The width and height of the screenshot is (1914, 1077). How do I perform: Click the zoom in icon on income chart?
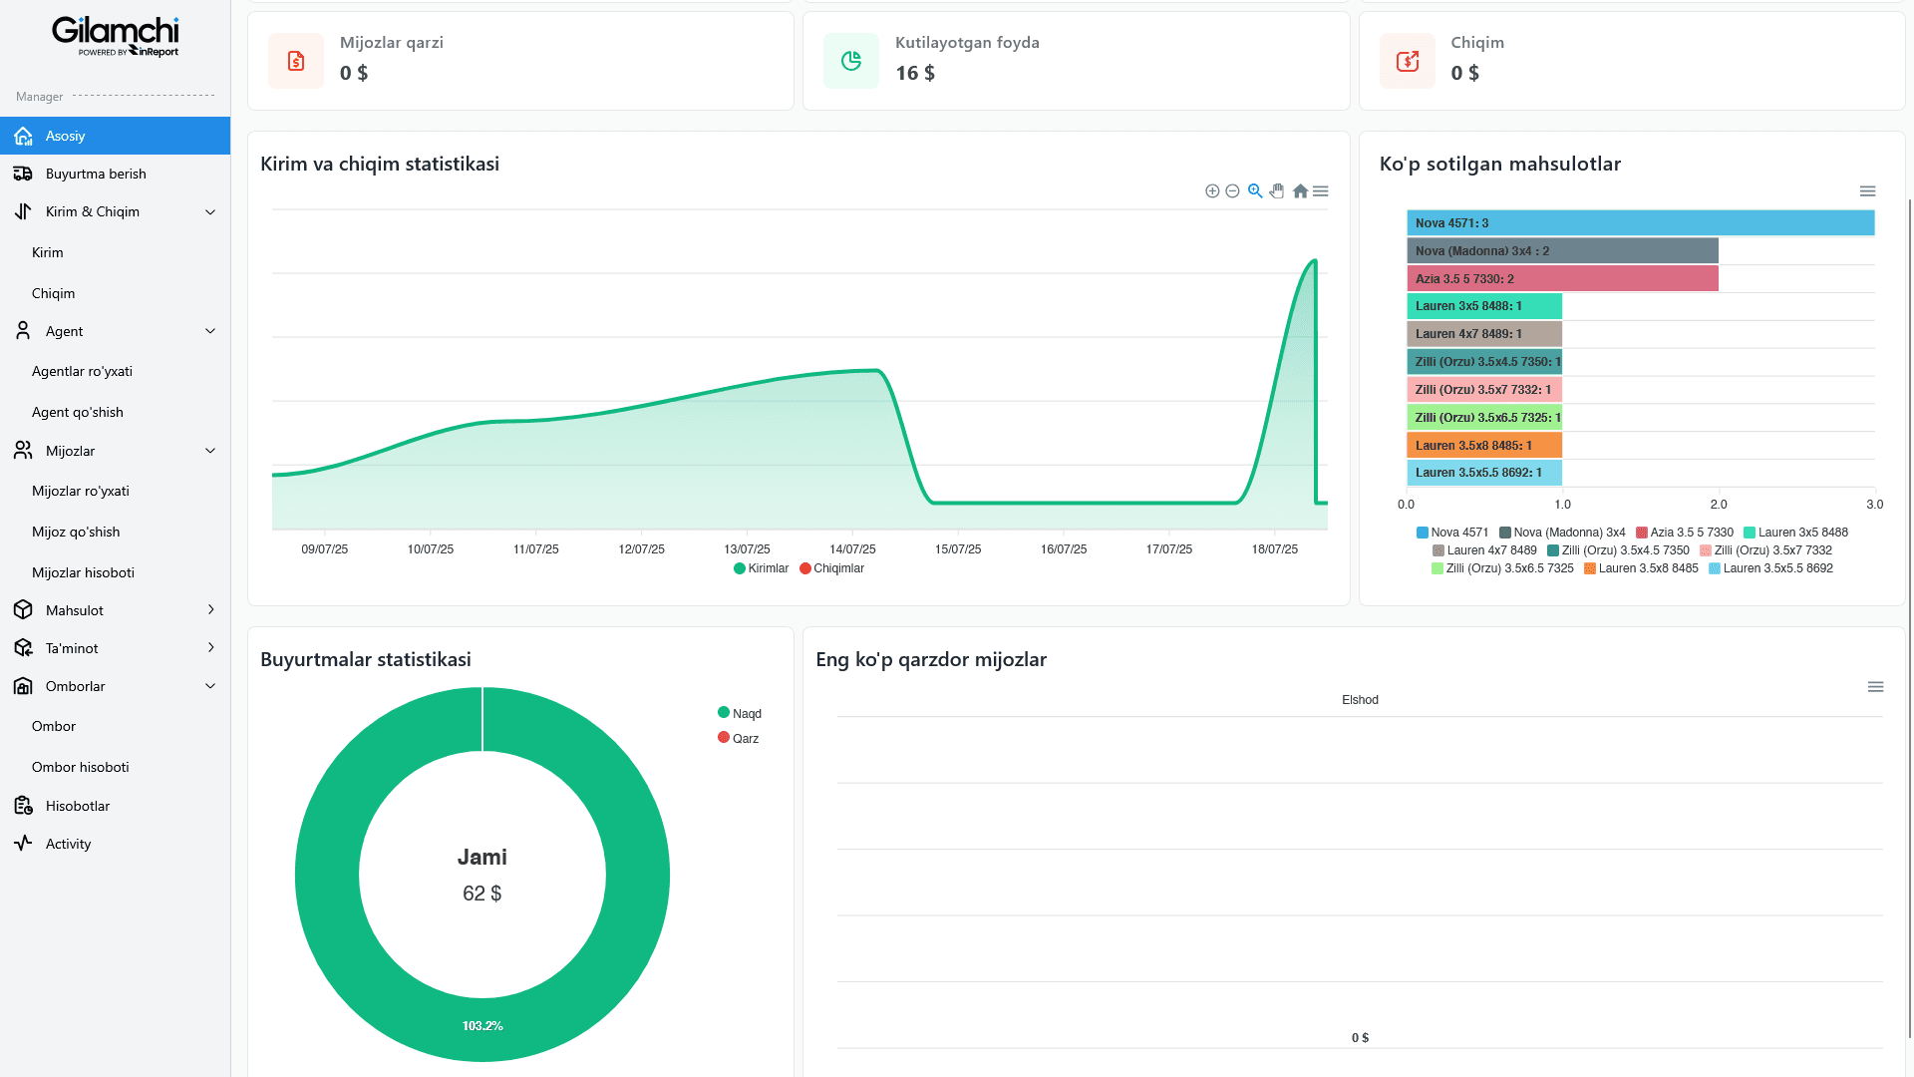click(x=1212, y=191)
